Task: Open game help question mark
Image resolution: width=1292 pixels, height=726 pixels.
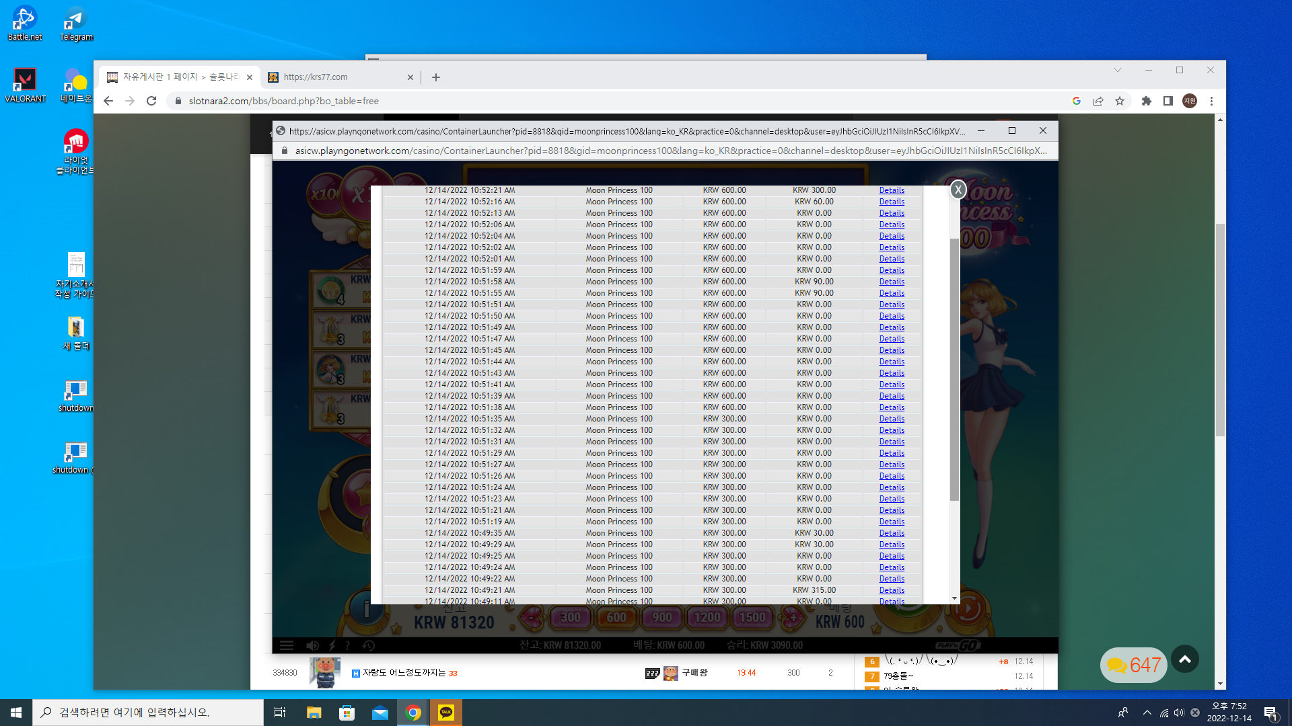Action: point(348,645)
